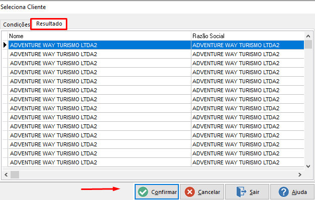The height and width of the screenshot is (200, 315).
Task: Click horizontal scrollbar right arrow
Action: (300, 175)
